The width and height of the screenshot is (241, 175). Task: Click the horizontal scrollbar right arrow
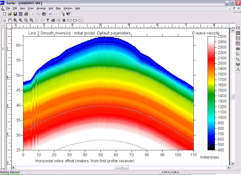tap(229, 167)
